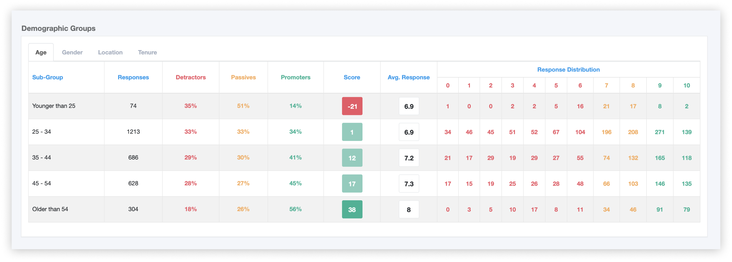This screenshot has width=732, height=262.
Task: Sort by Sub-Group column header
Action: point(48,77)
